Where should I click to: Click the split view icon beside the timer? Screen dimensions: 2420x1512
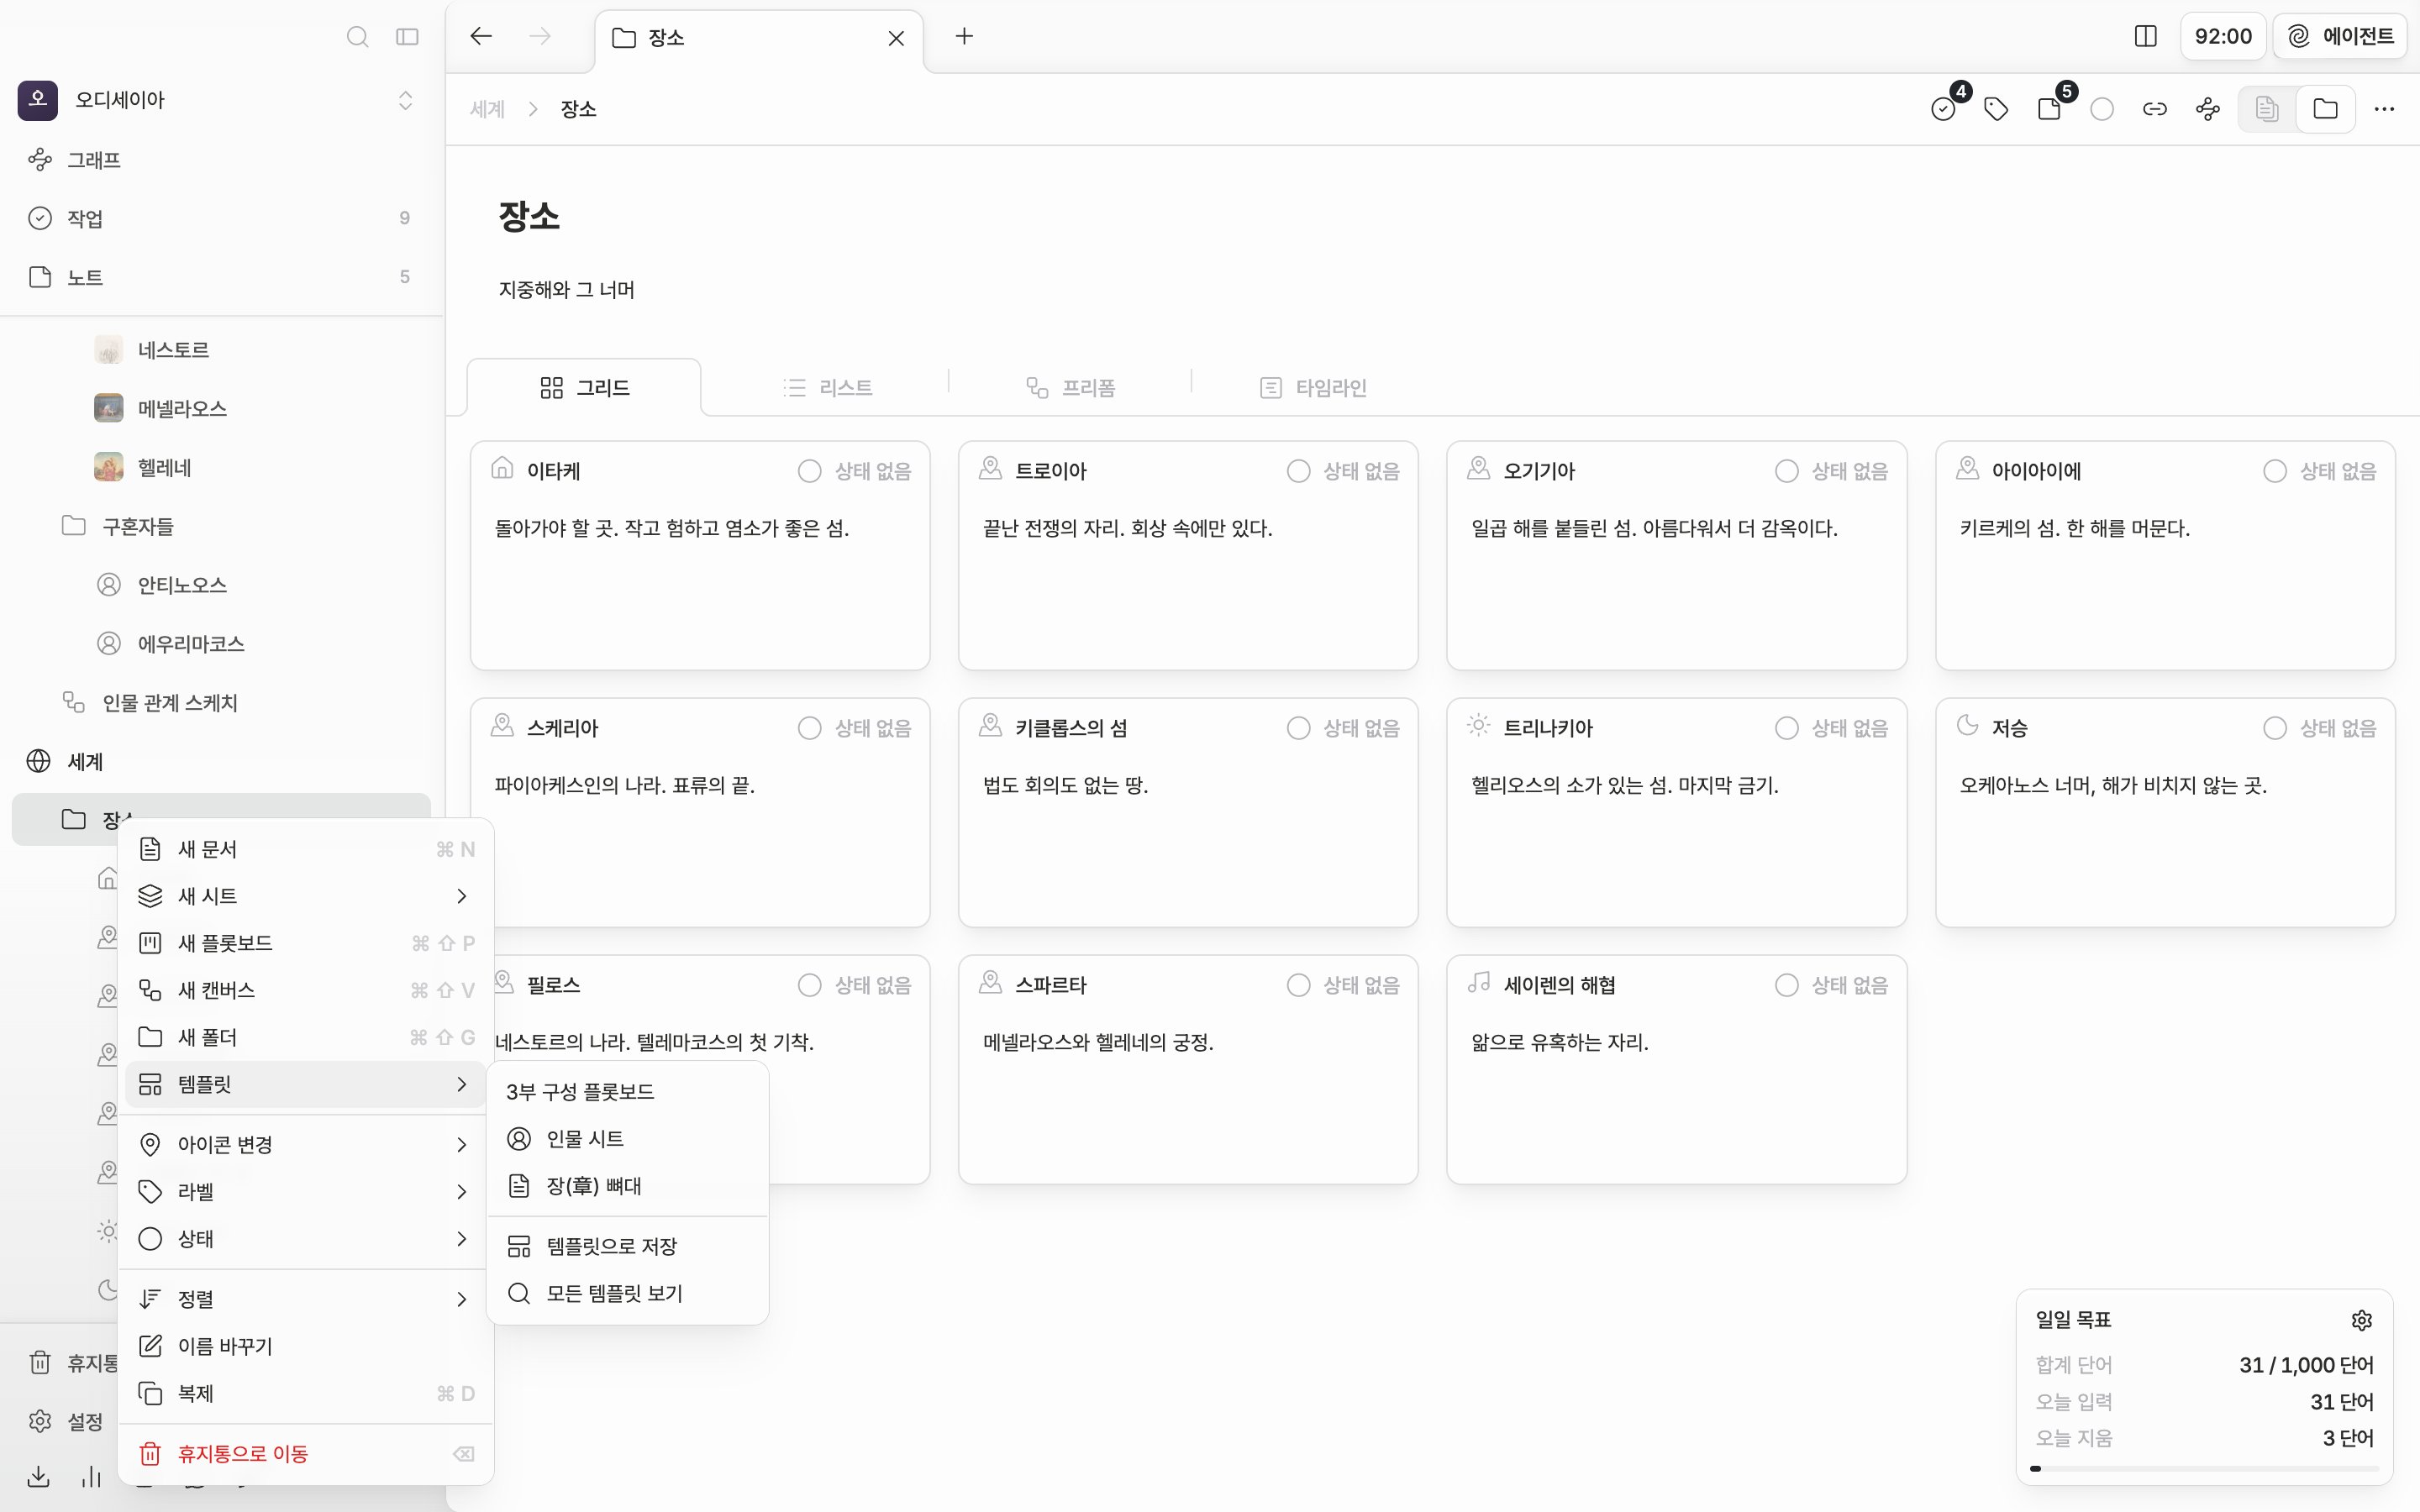click(2145, 37)
